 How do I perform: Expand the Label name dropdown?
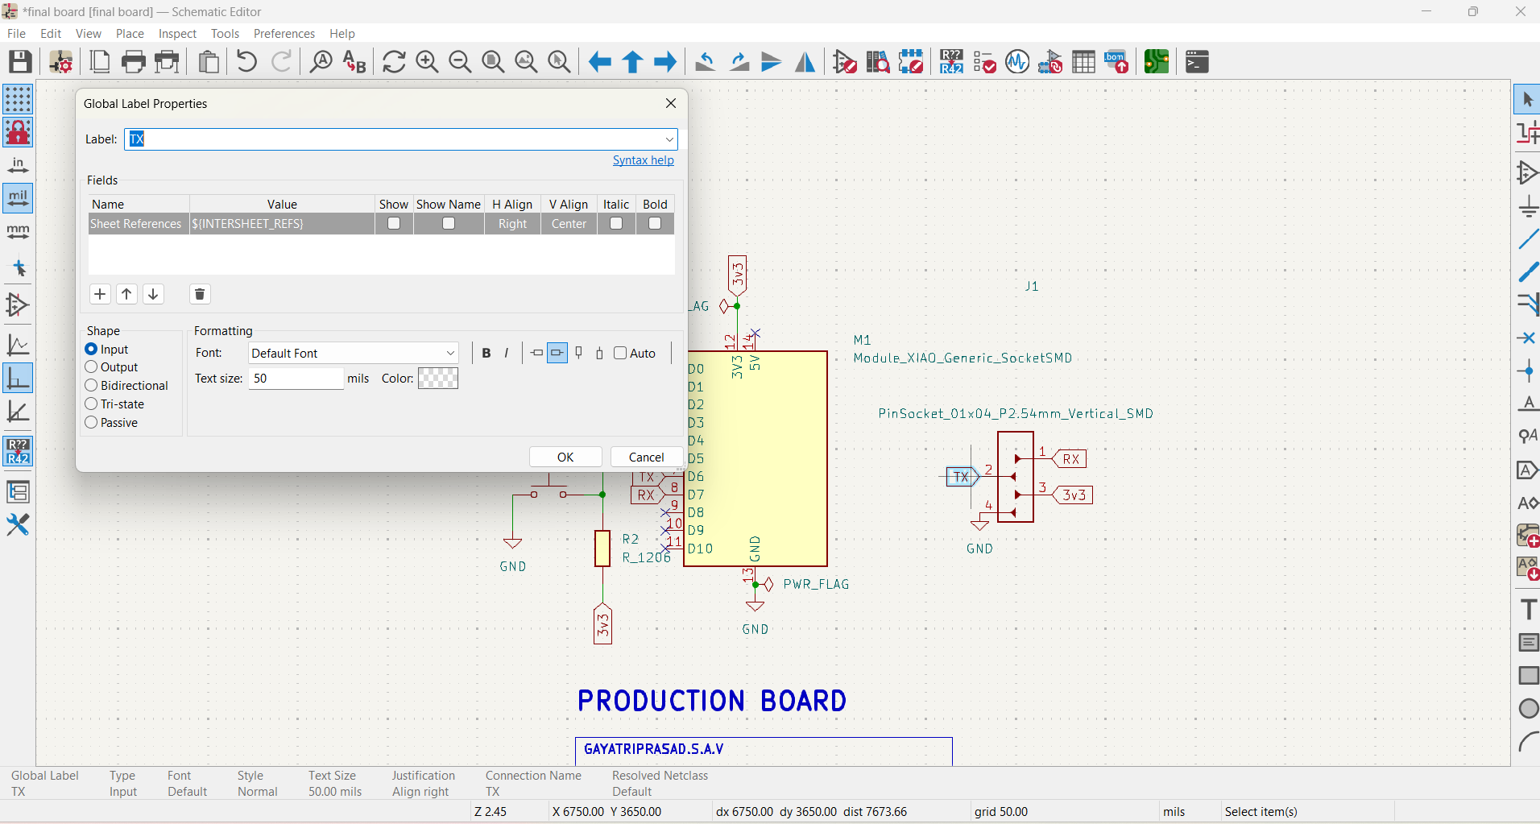669,139
